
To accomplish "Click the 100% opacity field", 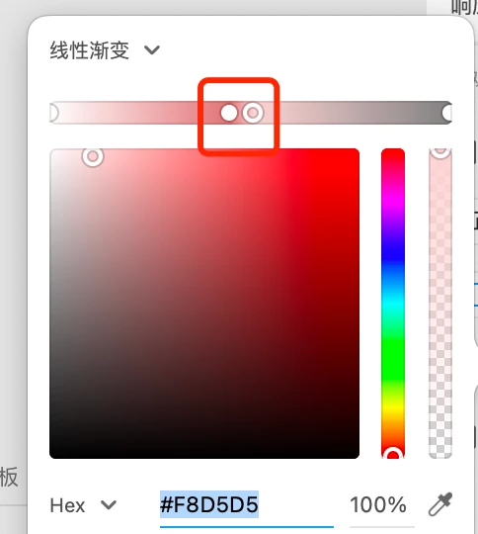I will 378,504.
